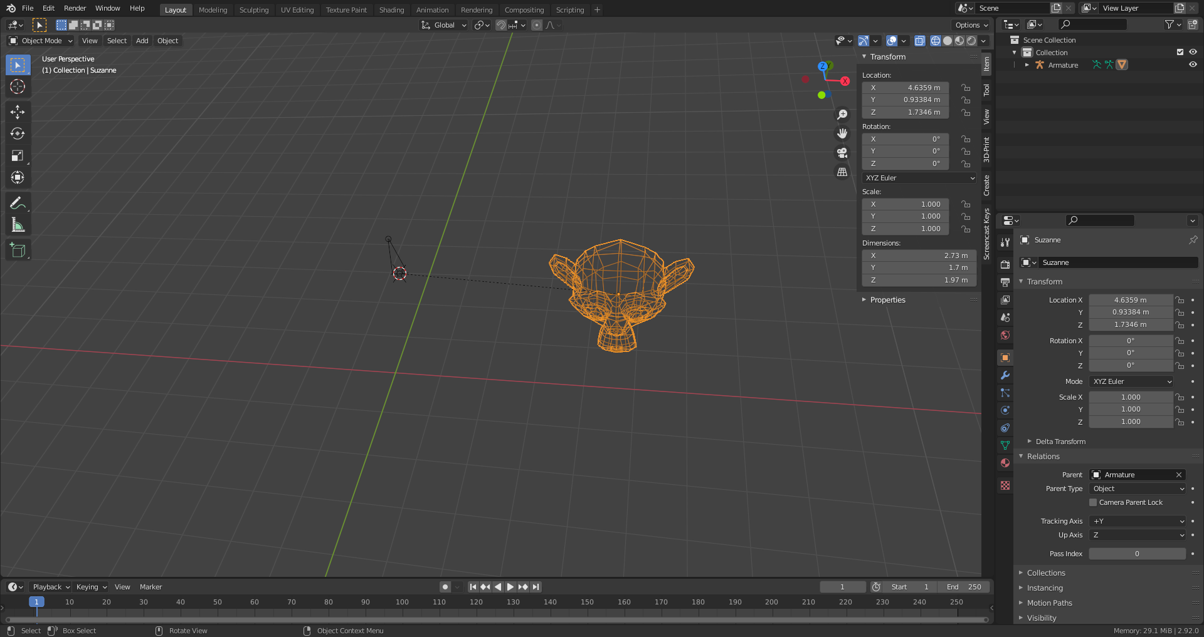Open the Texture properties checker tab
Screen dimensions: 1204x637
pos(1005,485)
